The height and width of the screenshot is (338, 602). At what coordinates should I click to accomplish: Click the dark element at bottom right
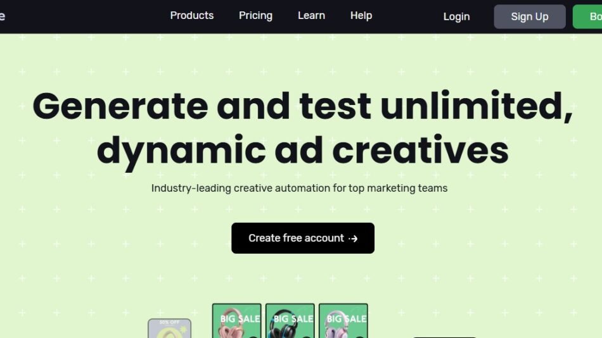coord(444,336)
